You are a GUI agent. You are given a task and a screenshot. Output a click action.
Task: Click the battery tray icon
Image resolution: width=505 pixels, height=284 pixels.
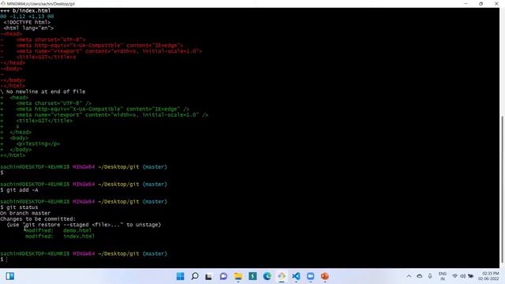[471, 276]
